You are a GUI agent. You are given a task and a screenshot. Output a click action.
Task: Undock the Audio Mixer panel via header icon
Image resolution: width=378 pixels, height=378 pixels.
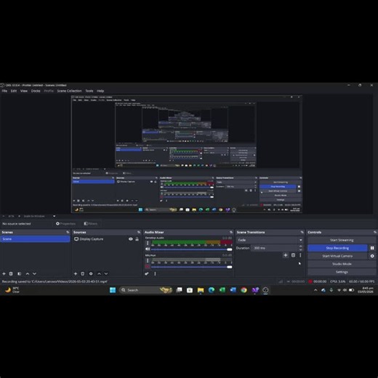[231, 232]
